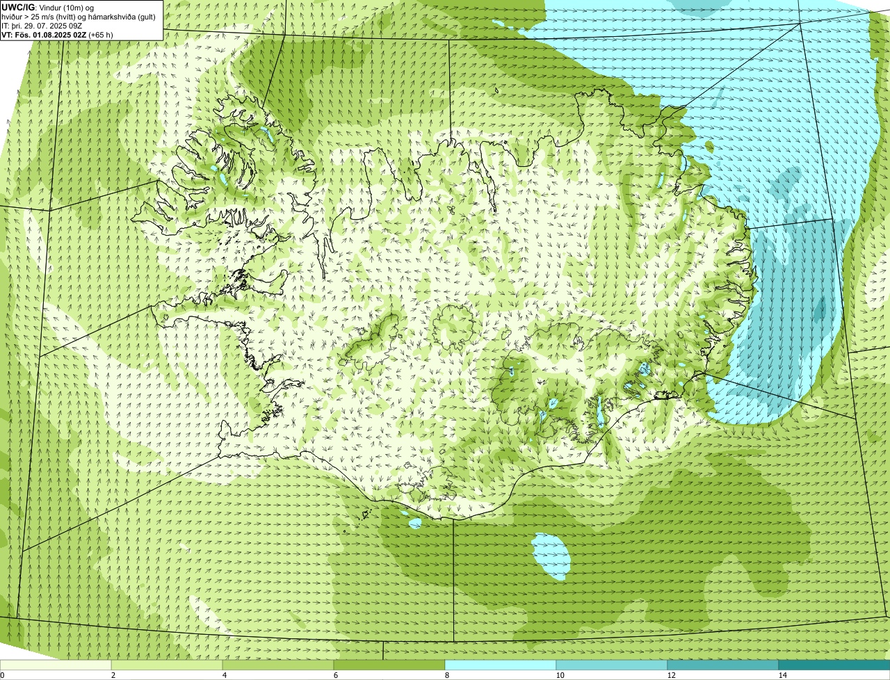Click the legend tick label '8'
The height and width of the screenshot is (680, 890).
pos(446,675)
